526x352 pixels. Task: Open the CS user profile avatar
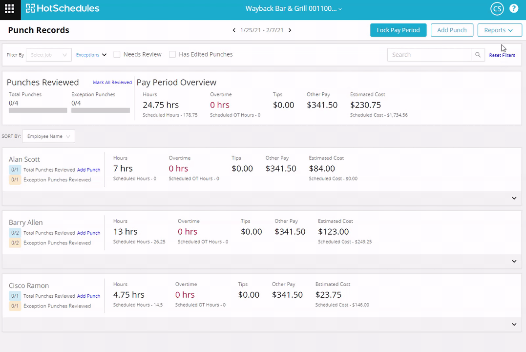tap(497, 9)
